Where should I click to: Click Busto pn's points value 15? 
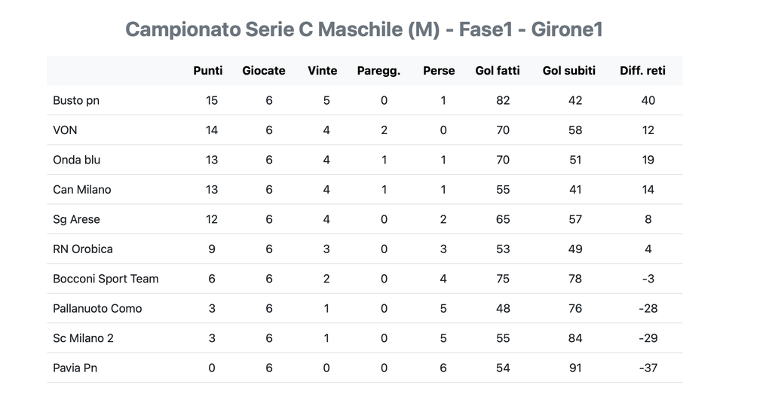tap(212, 100)
